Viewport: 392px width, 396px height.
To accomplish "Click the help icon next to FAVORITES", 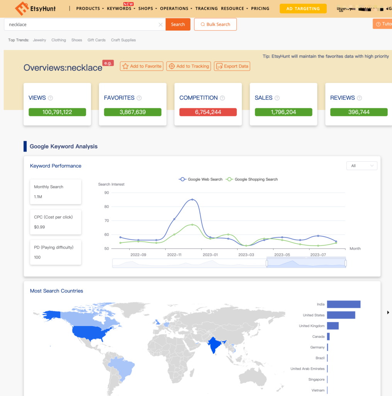I will (139, 98).
